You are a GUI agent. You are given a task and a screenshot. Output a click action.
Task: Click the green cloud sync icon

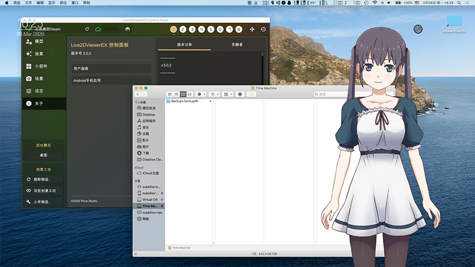tap(98, 29)
